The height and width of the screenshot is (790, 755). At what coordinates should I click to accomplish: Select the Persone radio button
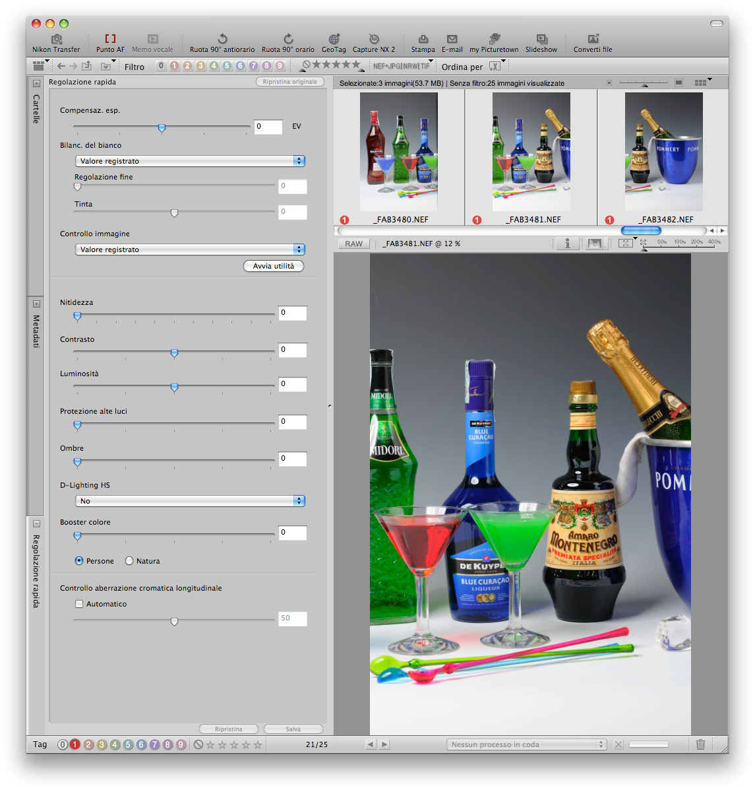(x=79, y=561)
